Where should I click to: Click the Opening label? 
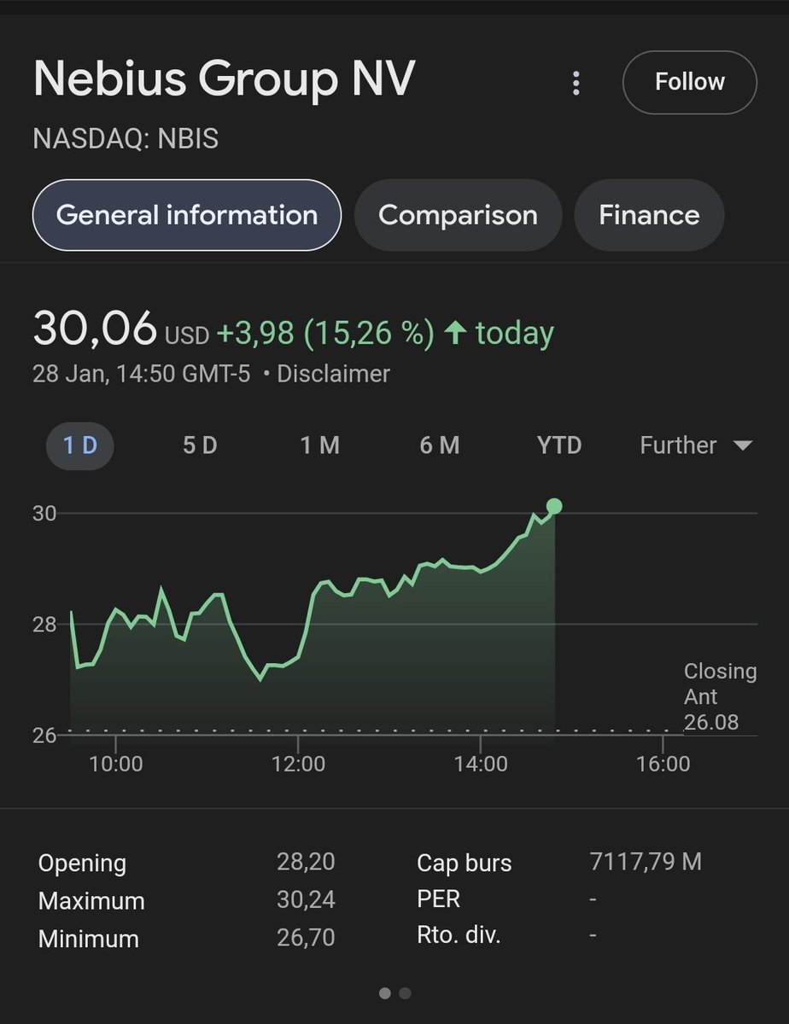point(82,864)
